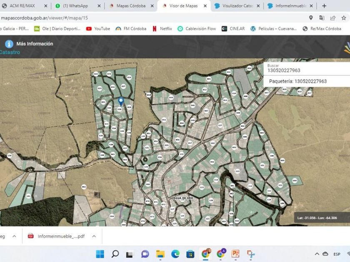
Task: Click the location icon in the address bar
Action: (311, 18)
